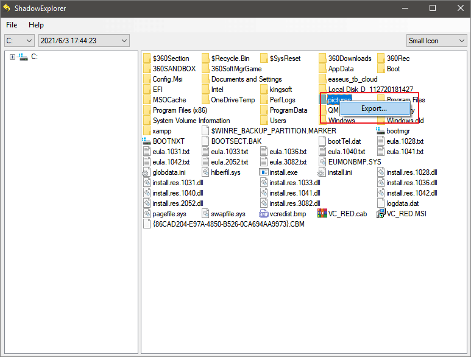Click the globdata.ini settings file icon
This screenshot has width=471, height=357.
click(147, 172)
